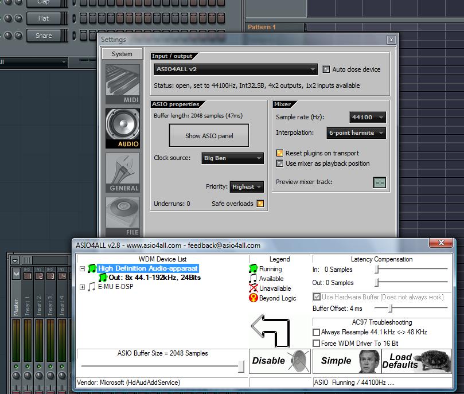Screen dimensions: 464x394
Task: Click the Load Defaults button
Action: coord(416,361)
